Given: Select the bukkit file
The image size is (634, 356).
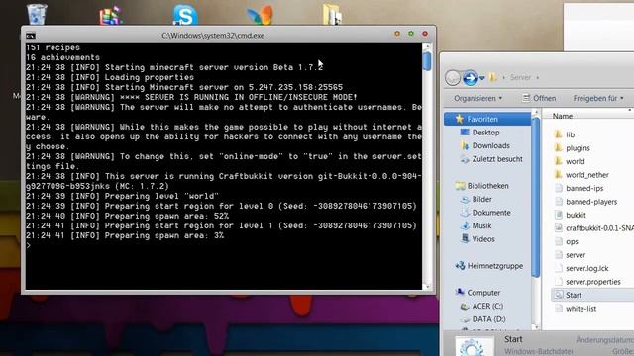Looking at the screenshot, I should click(576, 215).
